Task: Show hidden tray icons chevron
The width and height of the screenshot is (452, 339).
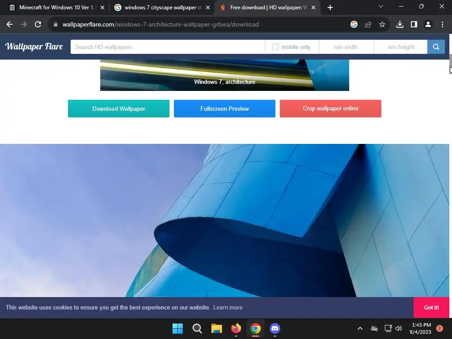Action: [360, 328]
